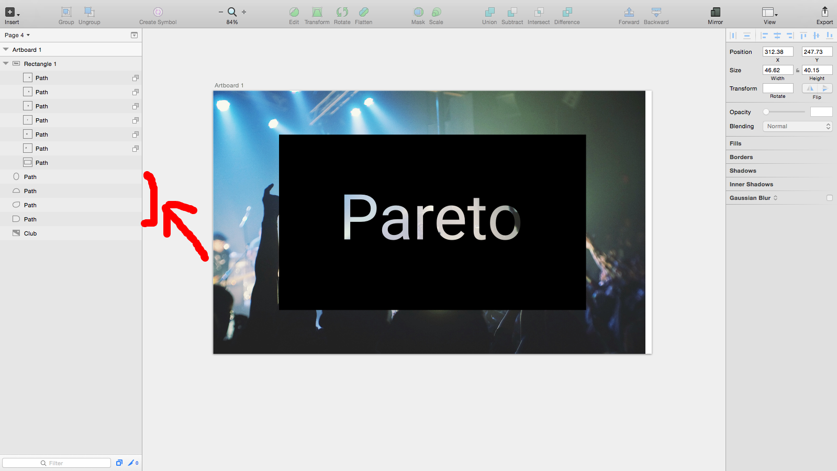Screen dimensions: 837x471
Task: Select the Edit tool
Action: tap(294, 12)
